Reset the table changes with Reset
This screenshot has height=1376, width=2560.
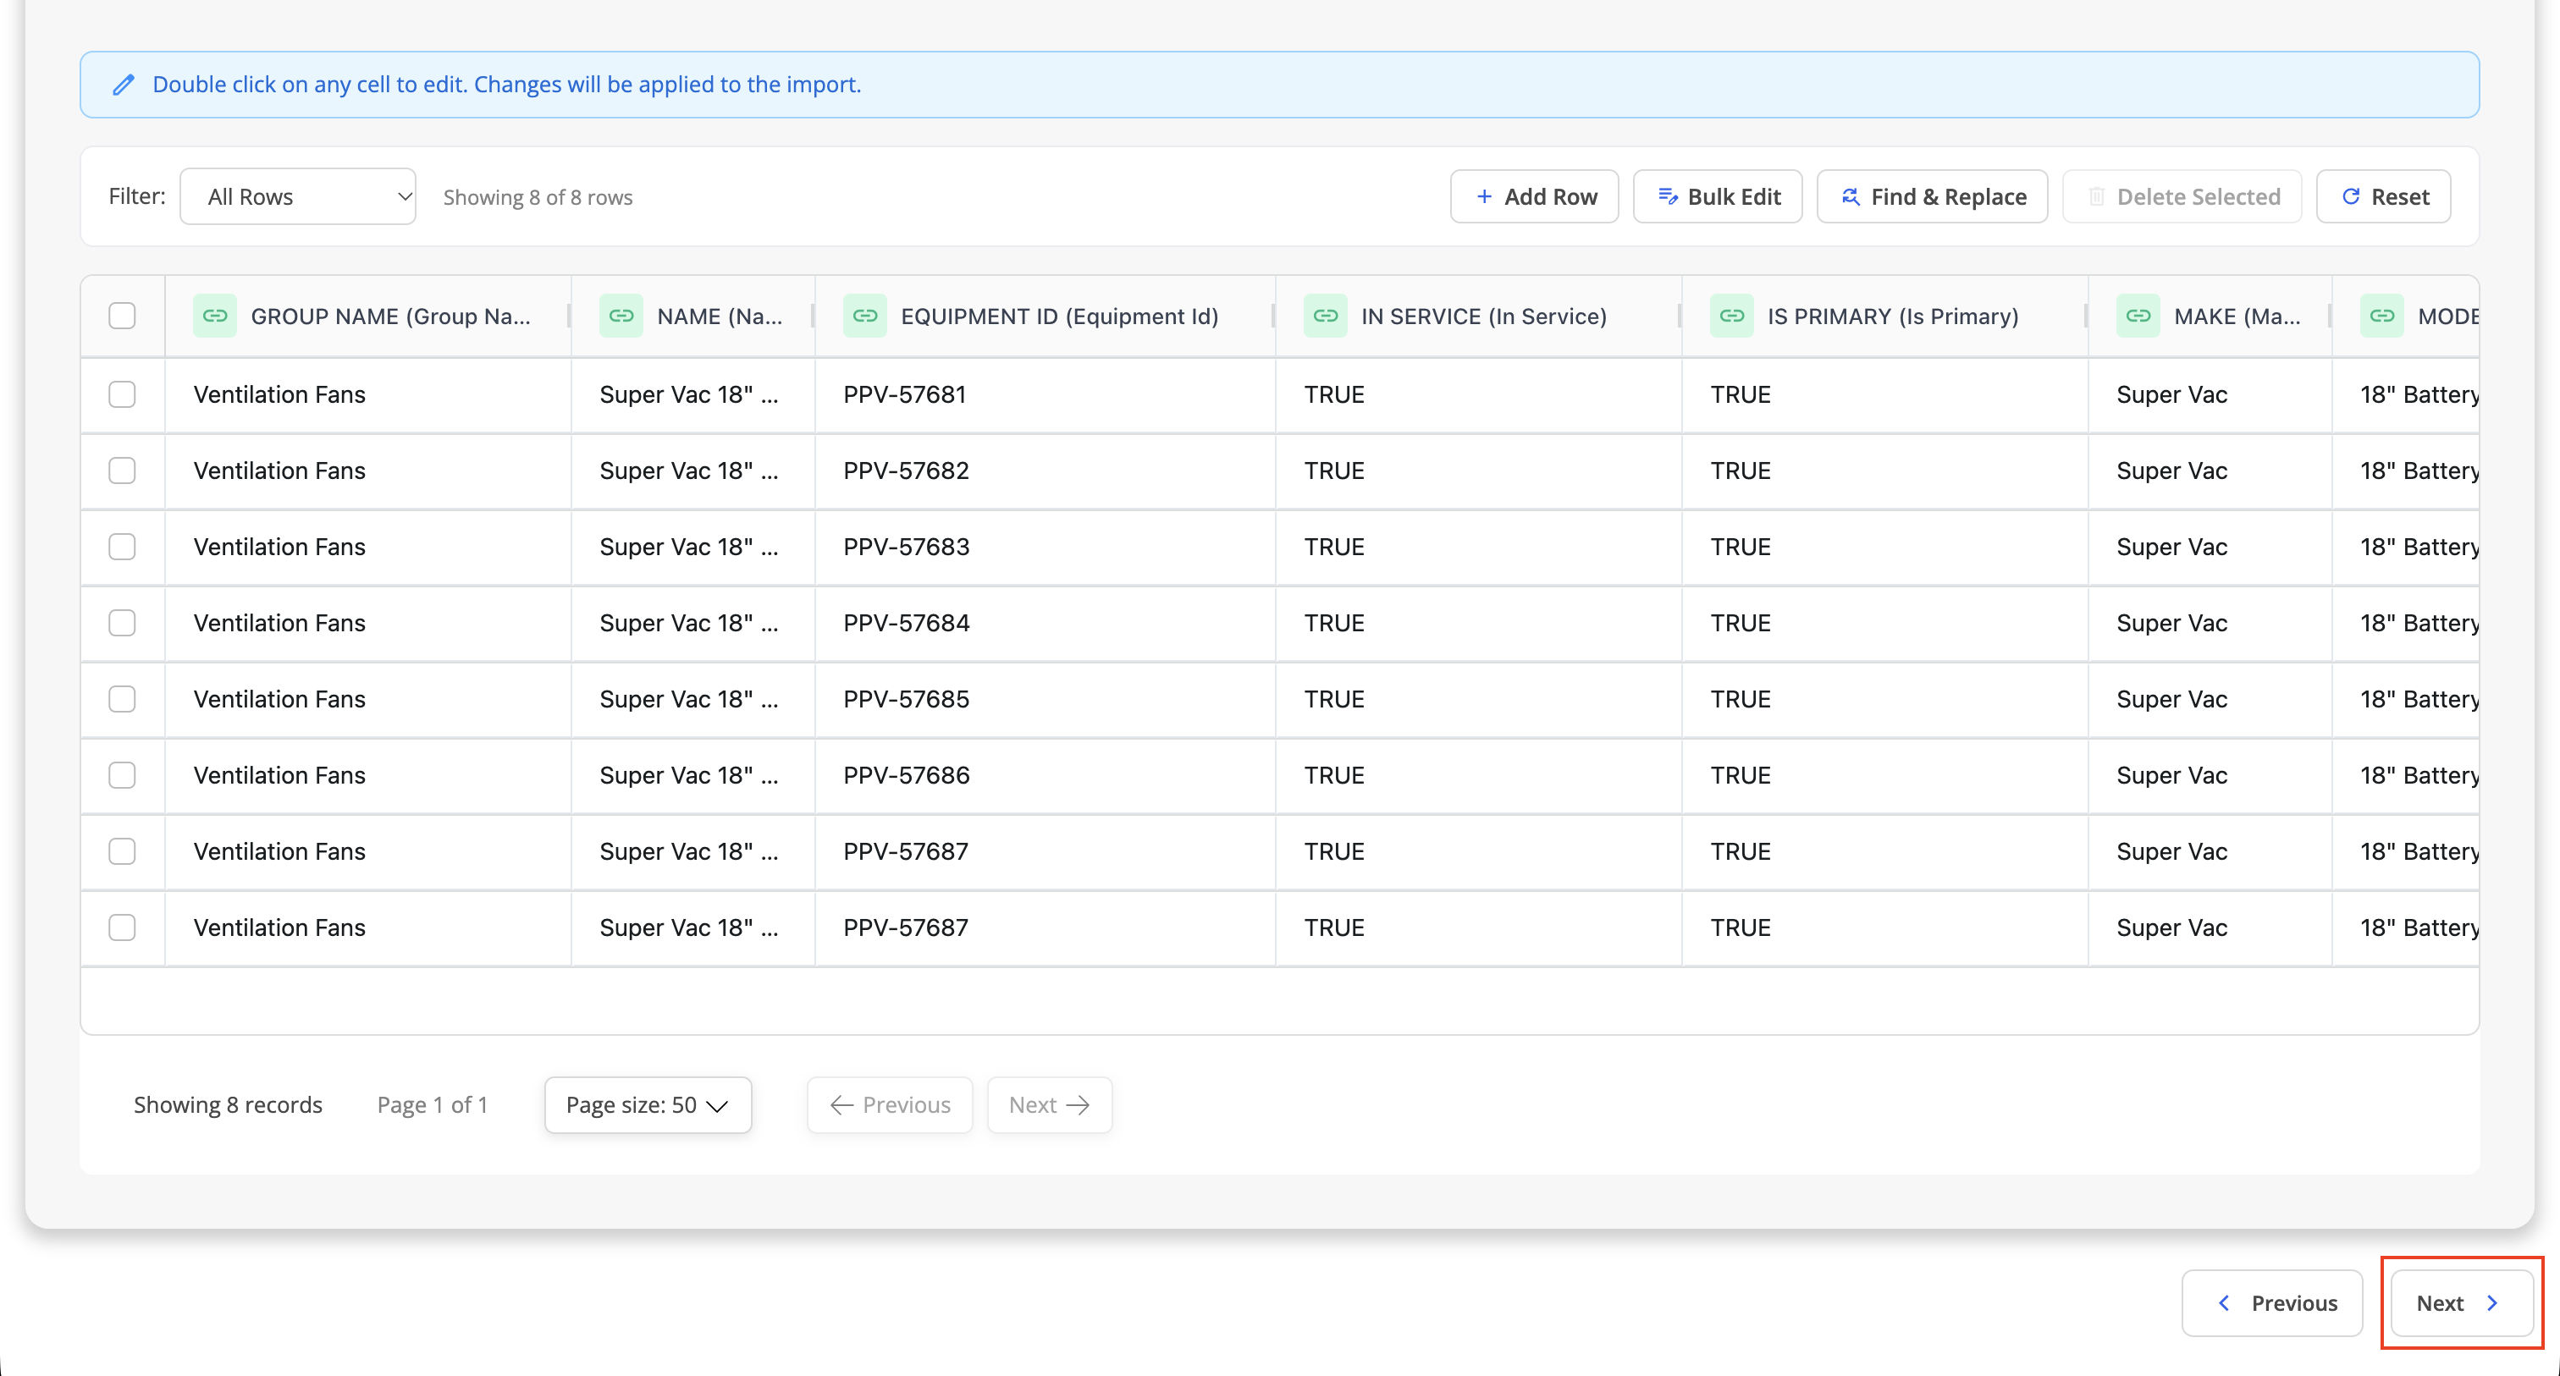[2383, 196]
